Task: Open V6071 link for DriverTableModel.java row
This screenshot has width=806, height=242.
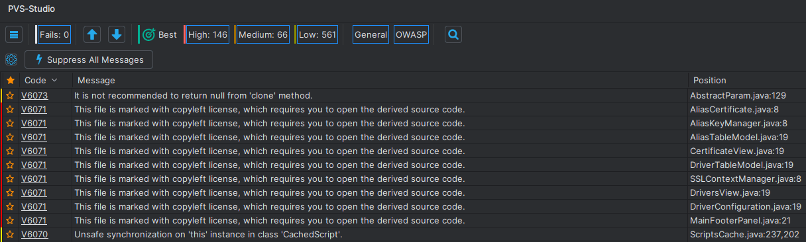Action: (34, 165)
